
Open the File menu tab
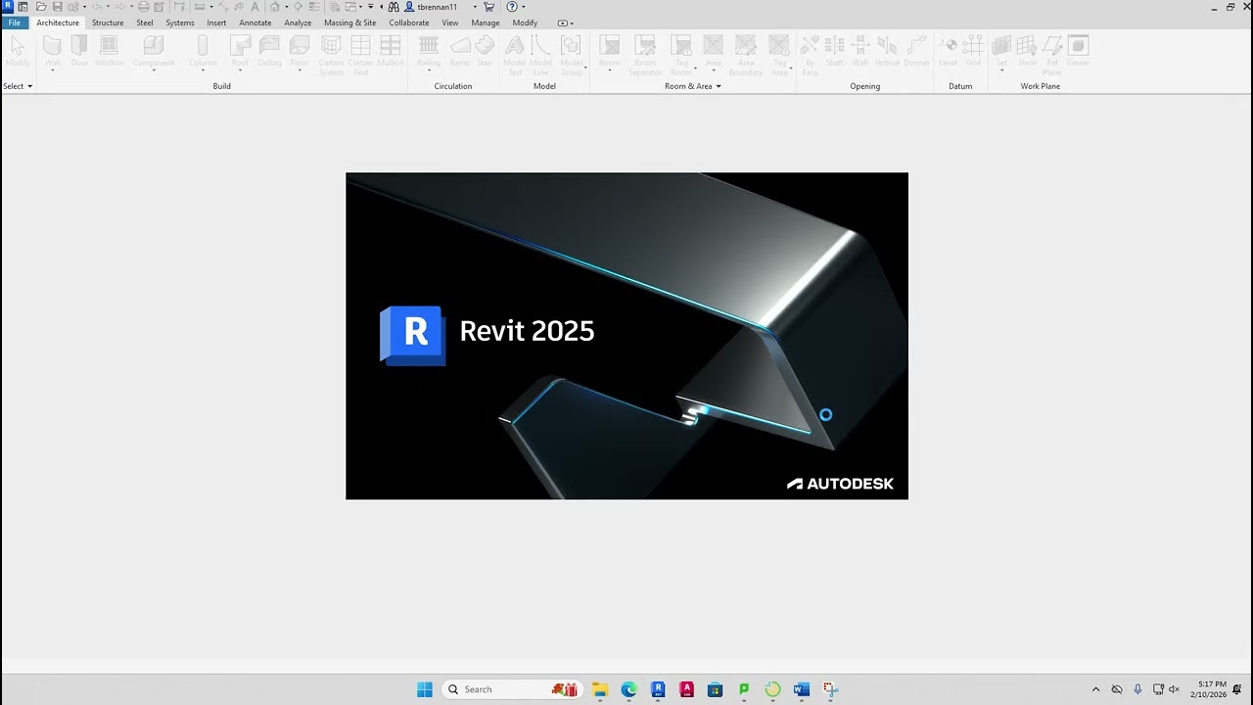15,23
